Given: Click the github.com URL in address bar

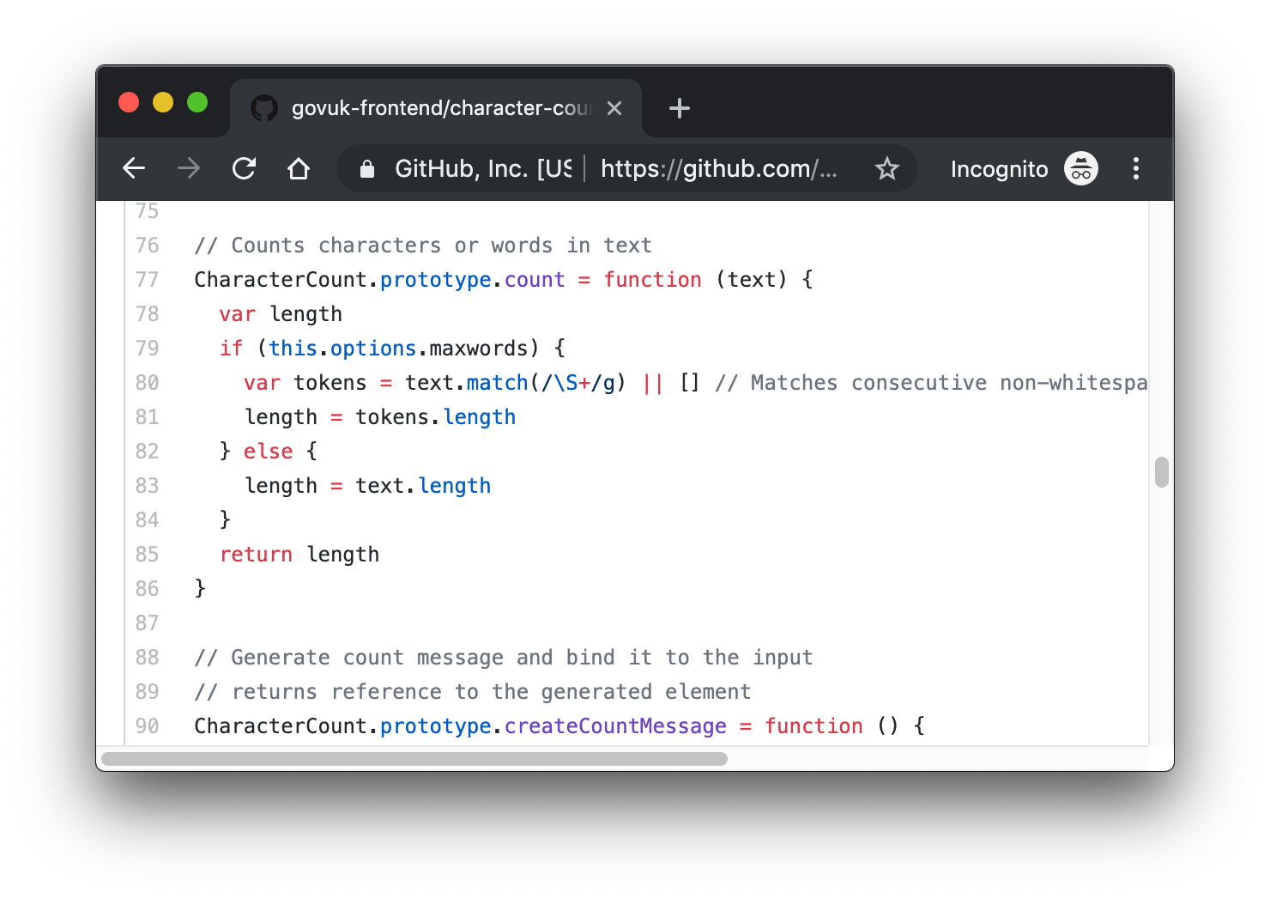Looking at the screenshot, I should tap(719, 168).
